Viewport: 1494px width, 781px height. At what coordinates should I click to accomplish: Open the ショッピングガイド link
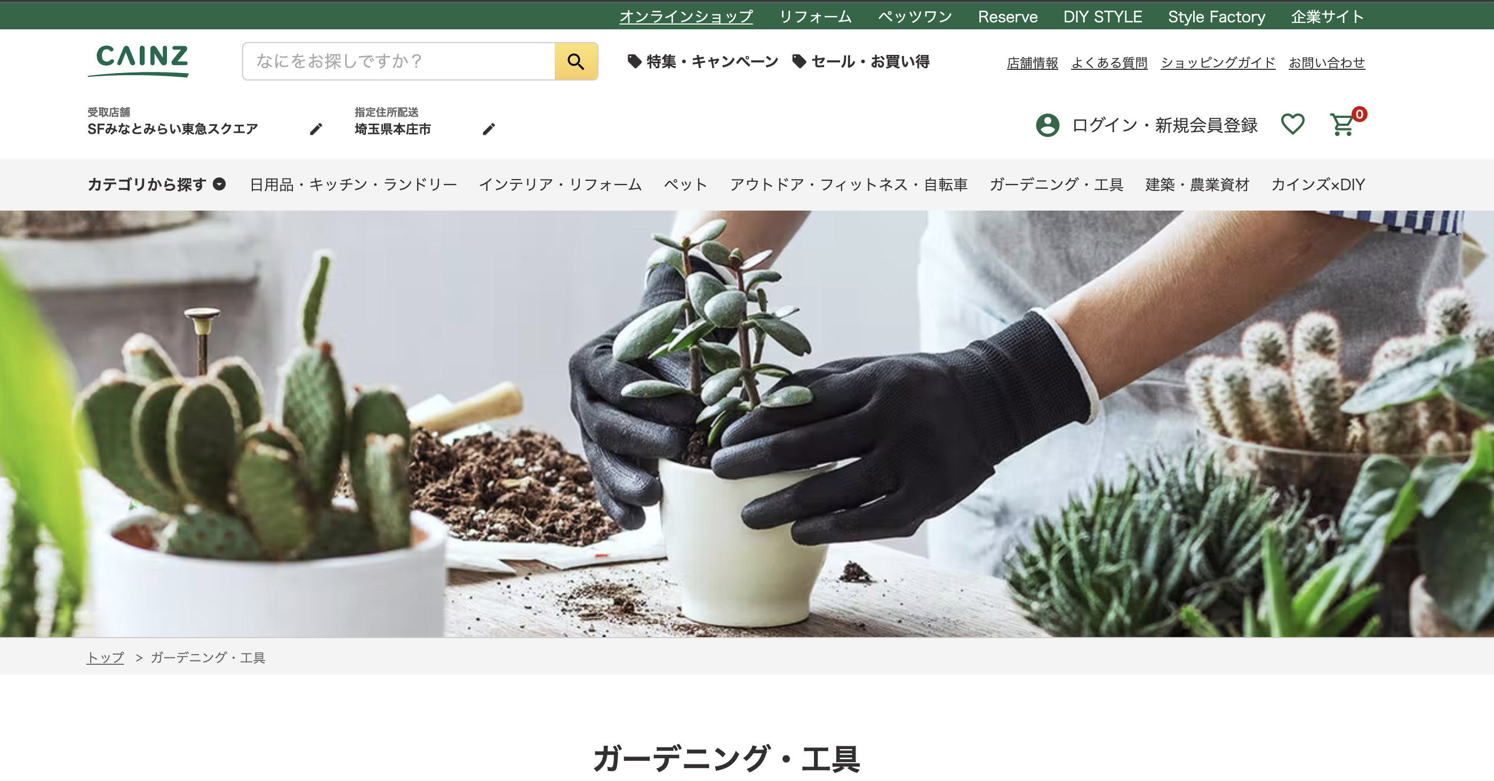pos(1218,62)
